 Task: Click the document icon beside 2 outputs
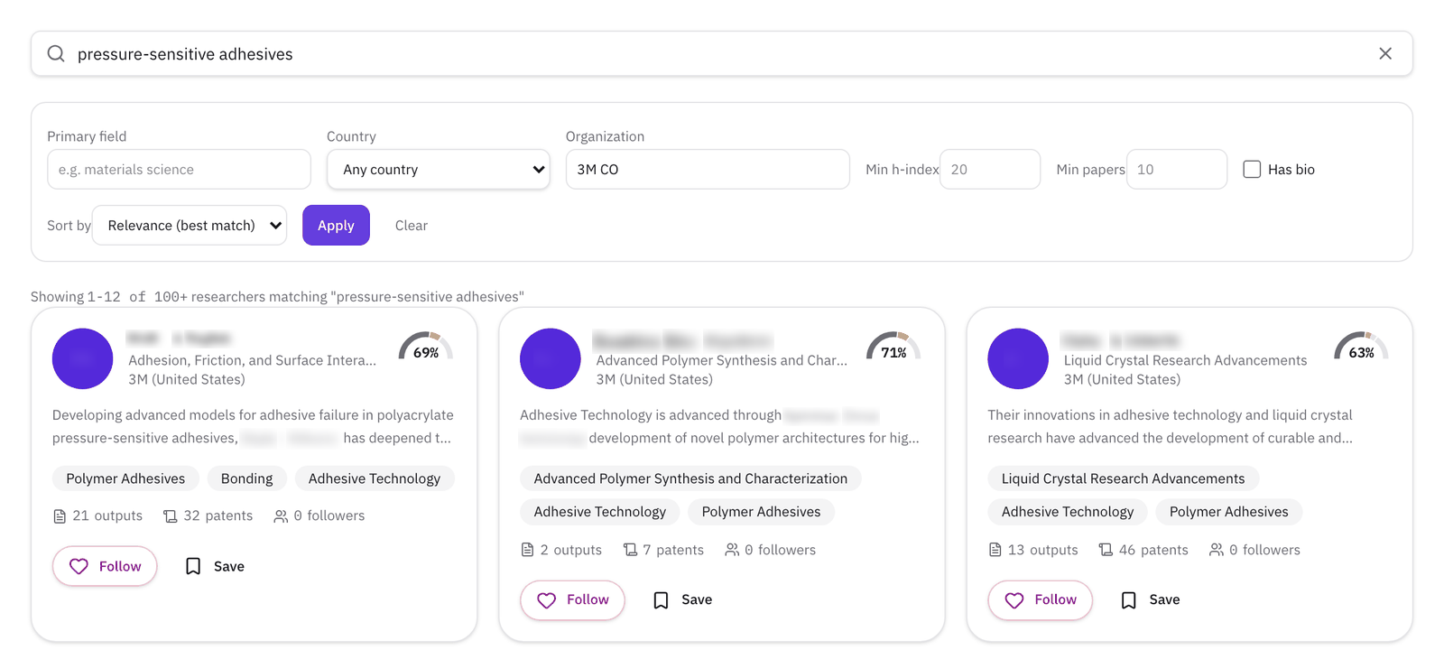click(528, 550)
